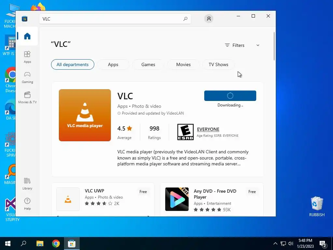Screen dimensions: 333x250
Task: Click the VLC downloading progress button
Action: pyautogui.click(x=230, y=96)
